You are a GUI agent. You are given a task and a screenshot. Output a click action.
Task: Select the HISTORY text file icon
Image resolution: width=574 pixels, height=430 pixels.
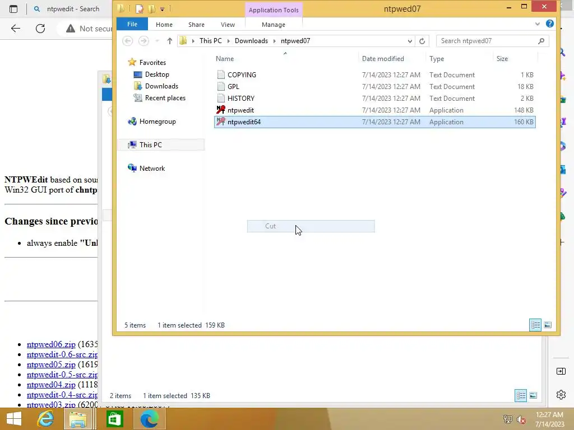(221, 98)
